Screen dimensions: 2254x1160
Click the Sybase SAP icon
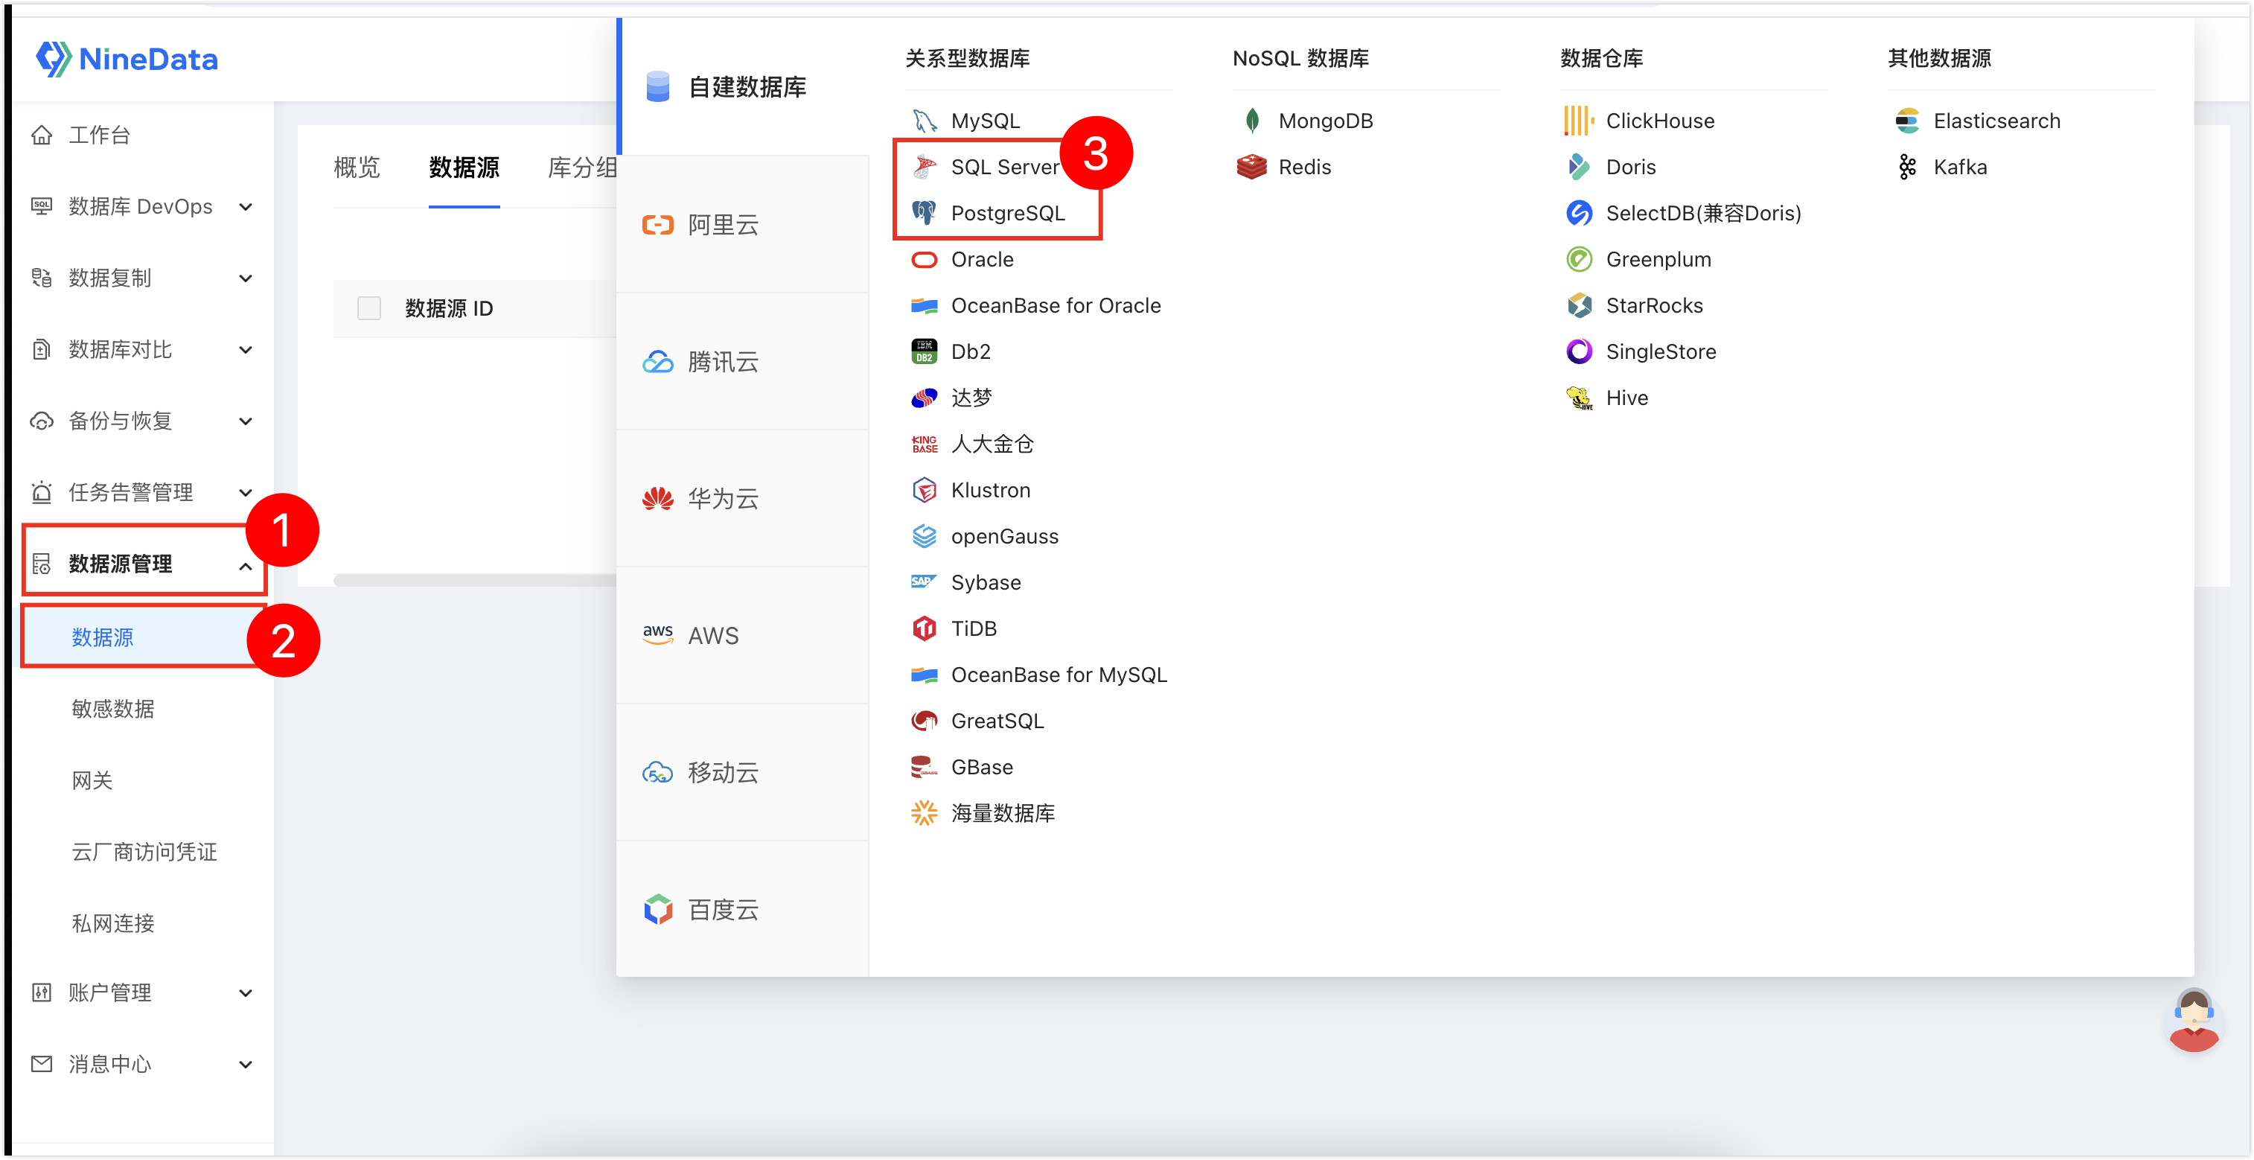(x=924, y=582)
